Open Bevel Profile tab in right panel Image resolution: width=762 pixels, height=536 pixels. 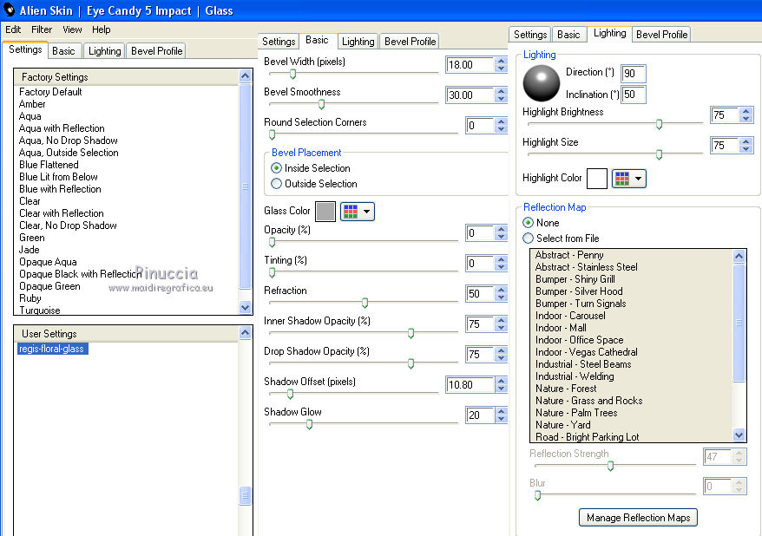click(661, 35)
